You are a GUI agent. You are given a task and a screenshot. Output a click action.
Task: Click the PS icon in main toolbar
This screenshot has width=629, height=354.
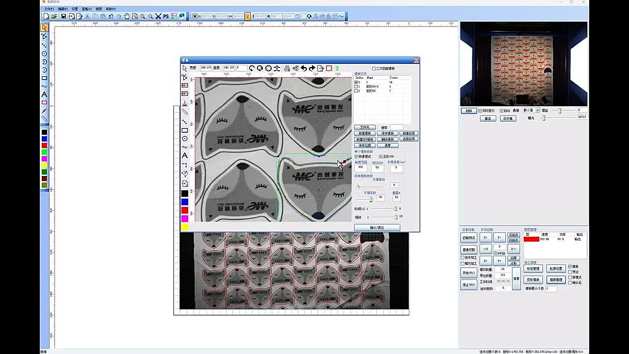click(x=166, y=16)
